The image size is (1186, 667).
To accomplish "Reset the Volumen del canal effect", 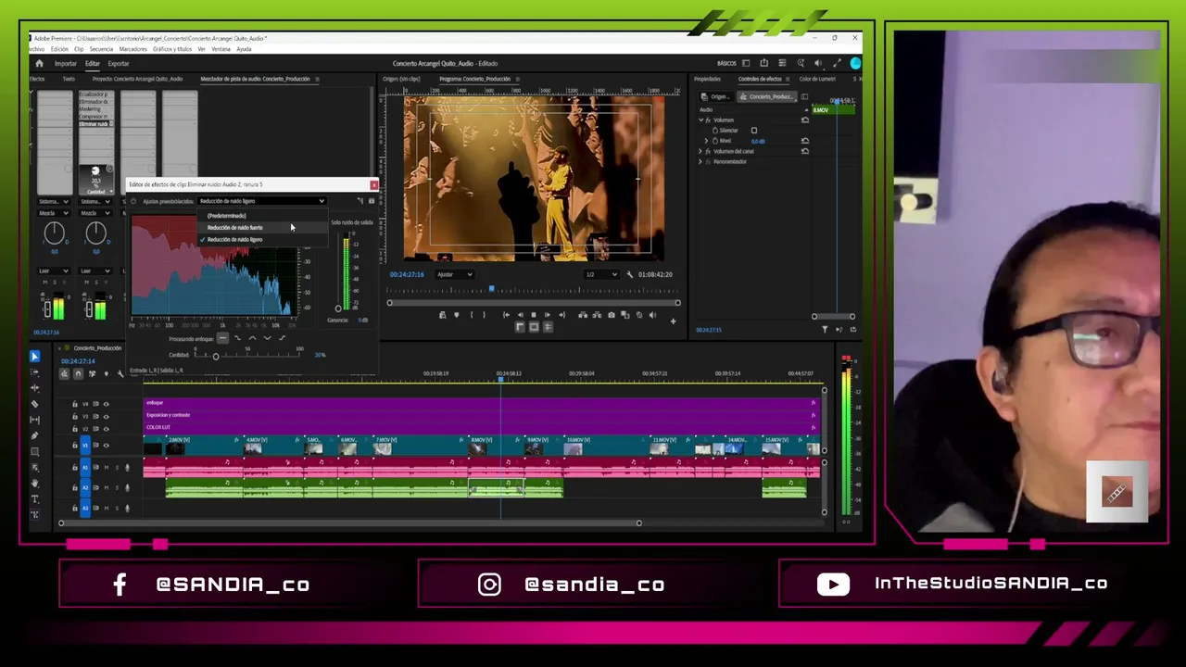I will (804, 151).
